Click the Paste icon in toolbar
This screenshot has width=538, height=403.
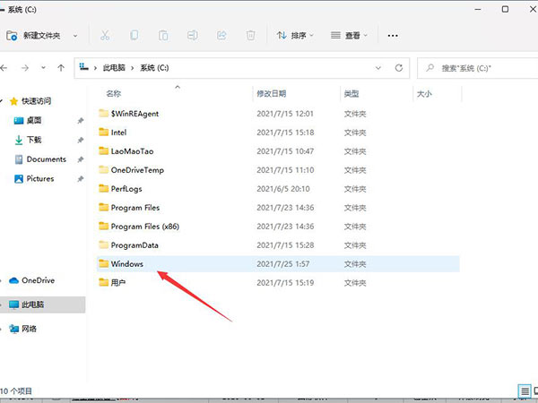[163, 36]
